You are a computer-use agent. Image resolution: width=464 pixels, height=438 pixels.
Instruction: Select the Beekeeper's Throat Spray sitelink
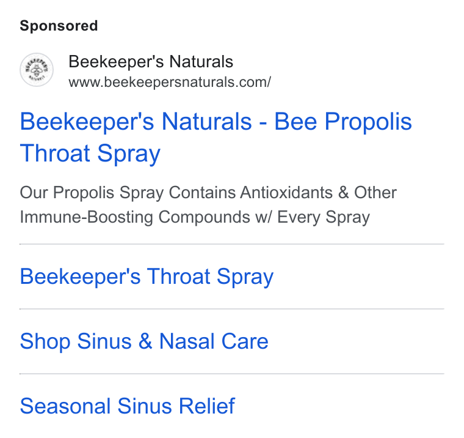(x=147, y=277)
